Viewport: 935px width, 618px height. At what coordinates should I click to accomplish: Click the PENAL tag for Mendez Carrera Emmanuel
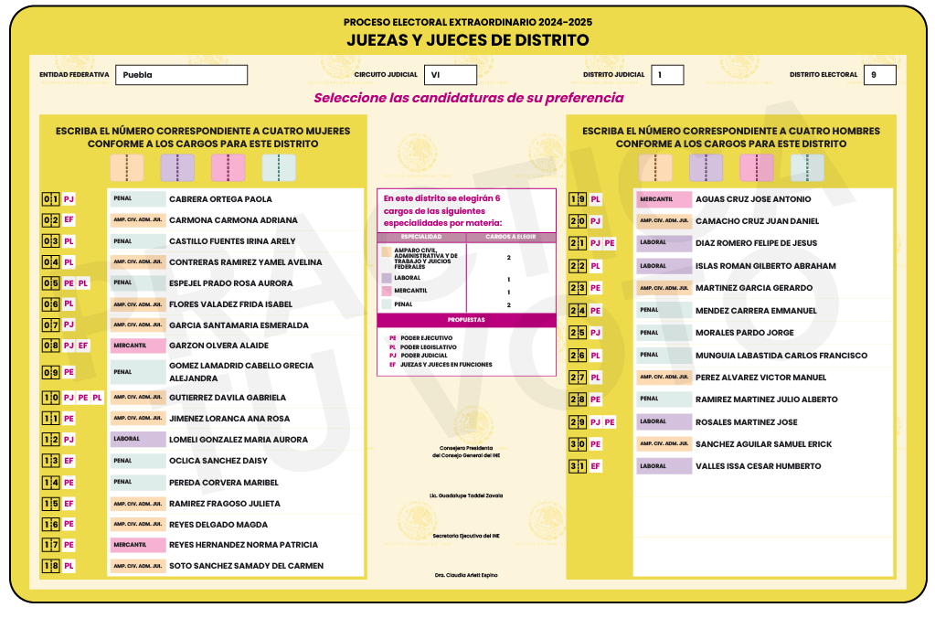[x=664, y=310]
